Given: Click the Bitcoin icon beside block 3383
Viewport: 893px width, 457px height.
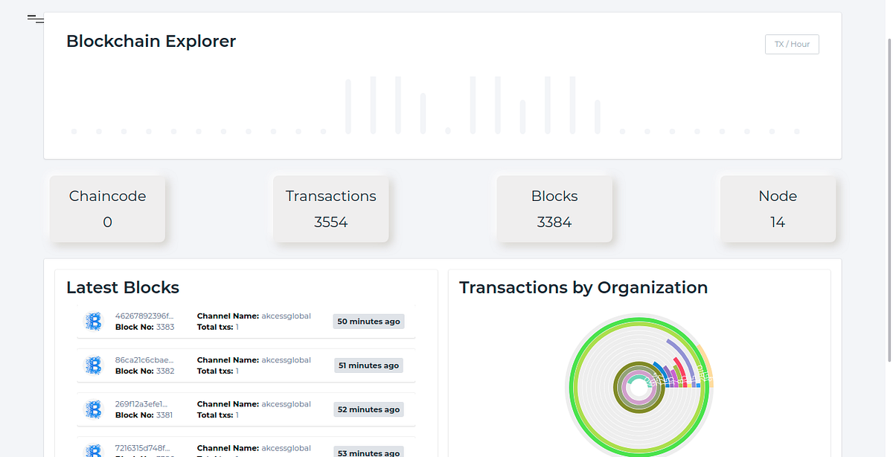Looking at the screenshot, I should point(93,322).
